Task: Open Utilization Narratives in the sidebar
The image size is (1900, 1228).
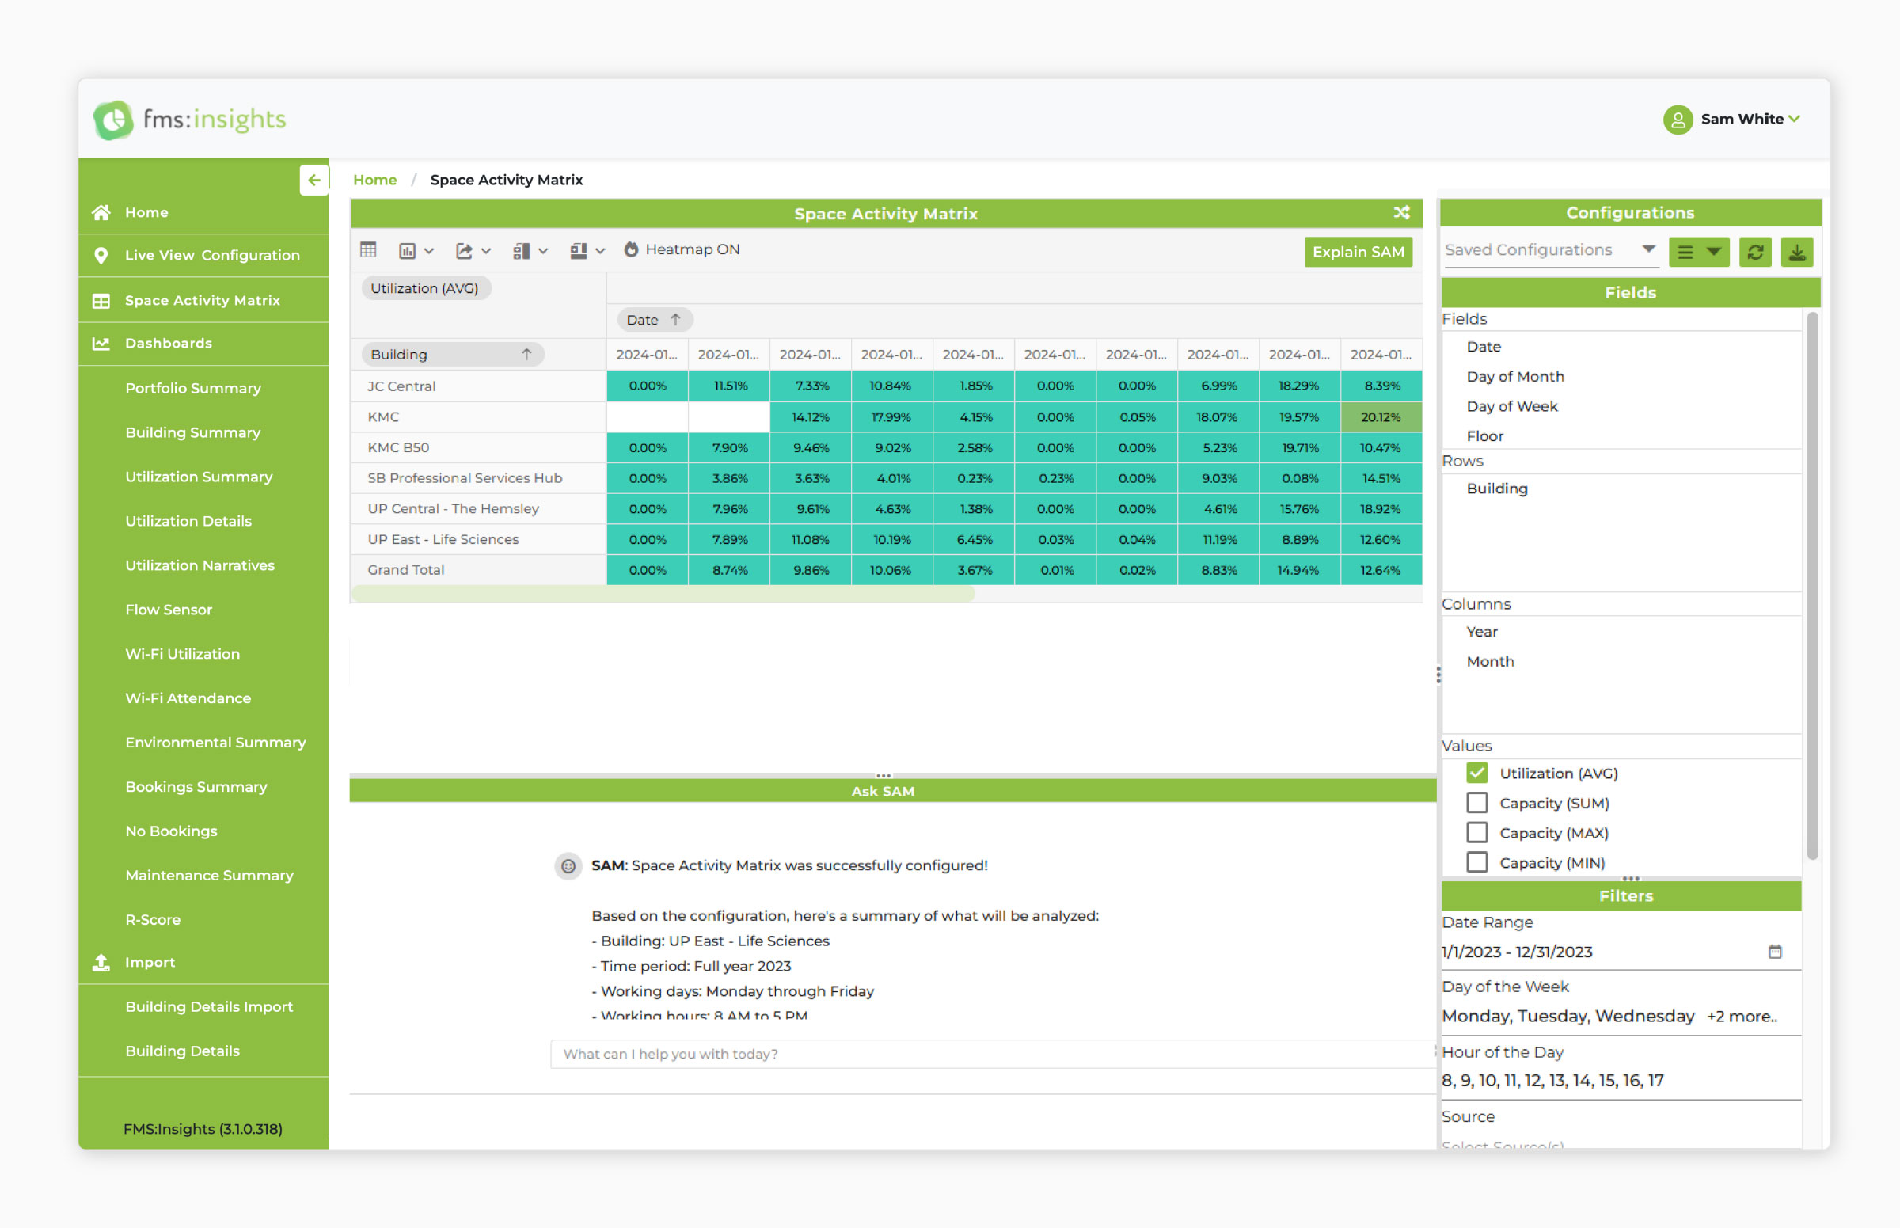Action: pos(199,565)
